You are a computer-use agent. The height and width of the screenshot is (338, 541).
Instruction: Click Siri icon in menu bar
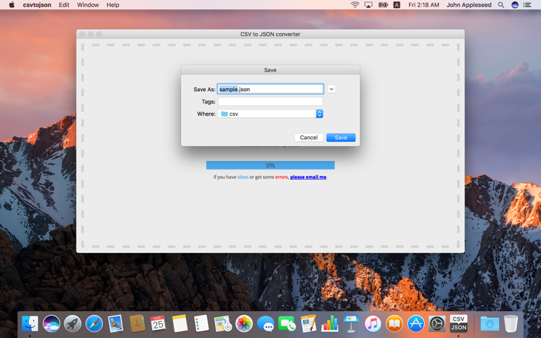[x=515, y=5]
